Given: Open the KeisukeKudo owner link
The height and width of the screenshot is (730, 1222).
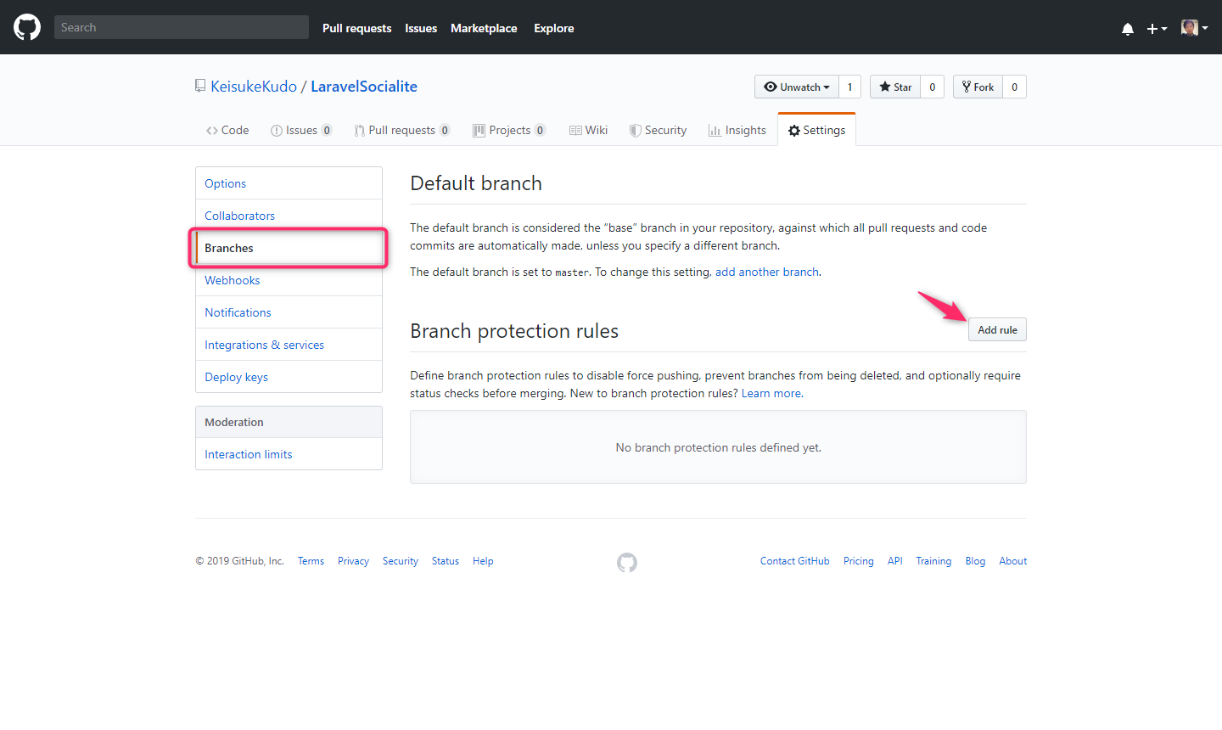Looking at the screenshot, I should (x=254, y=87).
